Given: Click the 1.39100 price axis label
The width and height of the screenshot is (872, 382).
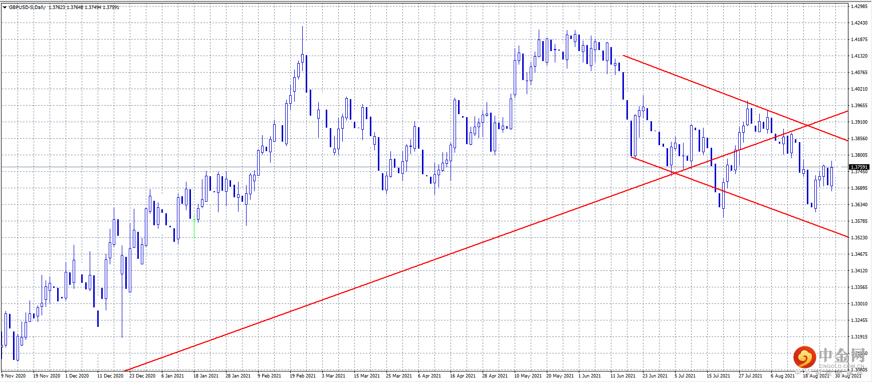Looking at the screenshot, I should coord(859,122).
